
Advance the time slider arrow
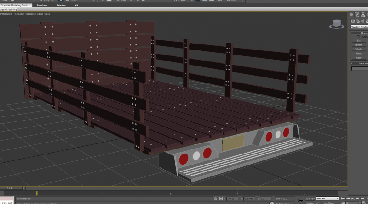pos(23,188)
